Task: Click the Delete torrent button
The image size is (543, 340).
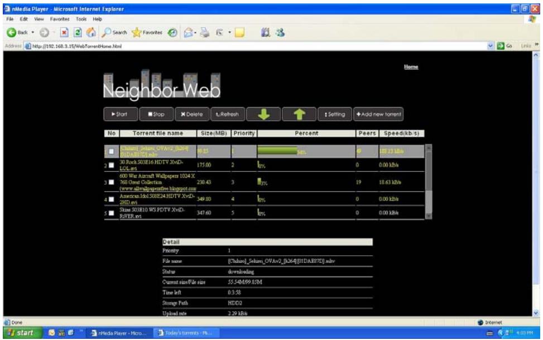Action: tap(192, 114)
